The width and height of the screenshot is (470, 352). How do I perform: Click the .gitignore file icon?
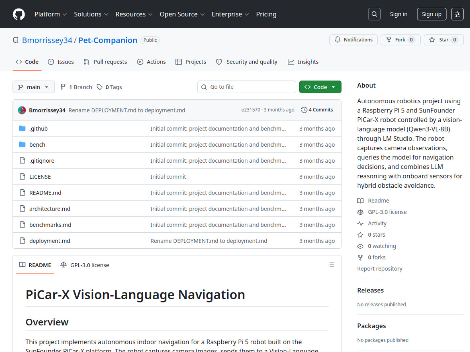tap(22, 160)
